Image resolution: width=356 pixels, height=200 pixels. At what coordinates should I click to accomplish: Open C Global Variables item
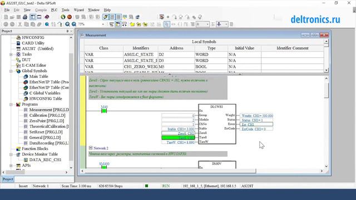point(44,93)
